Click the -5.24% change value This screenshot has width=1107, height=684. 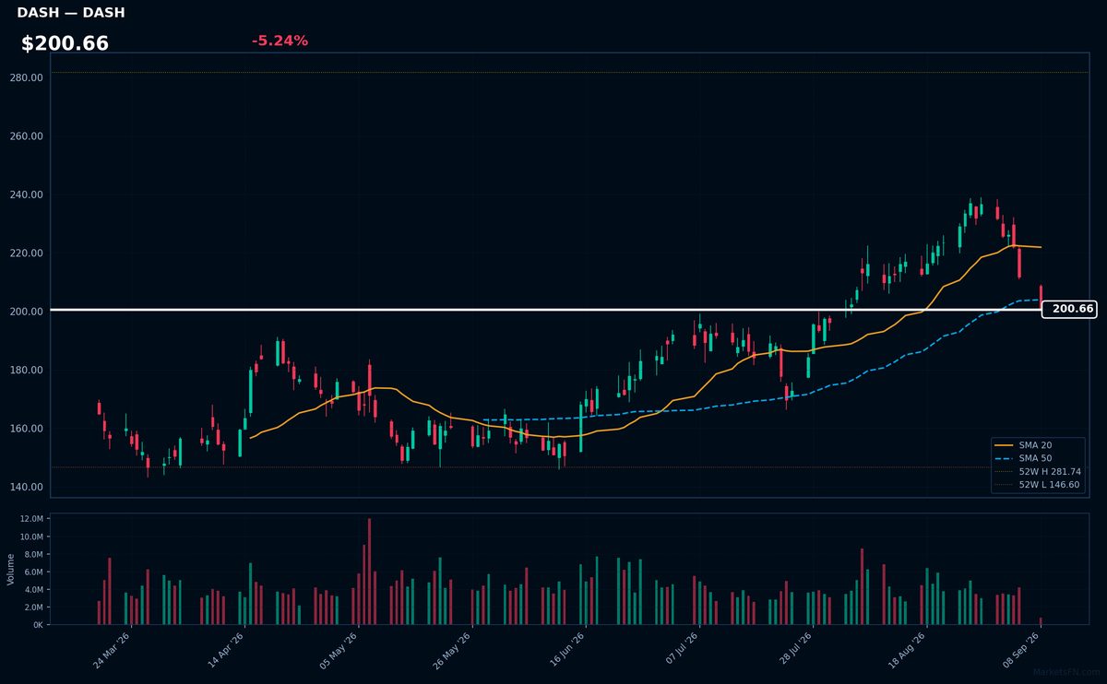(280, 41)
